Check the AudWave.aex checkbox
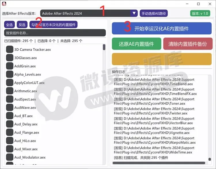 point(10,107)
